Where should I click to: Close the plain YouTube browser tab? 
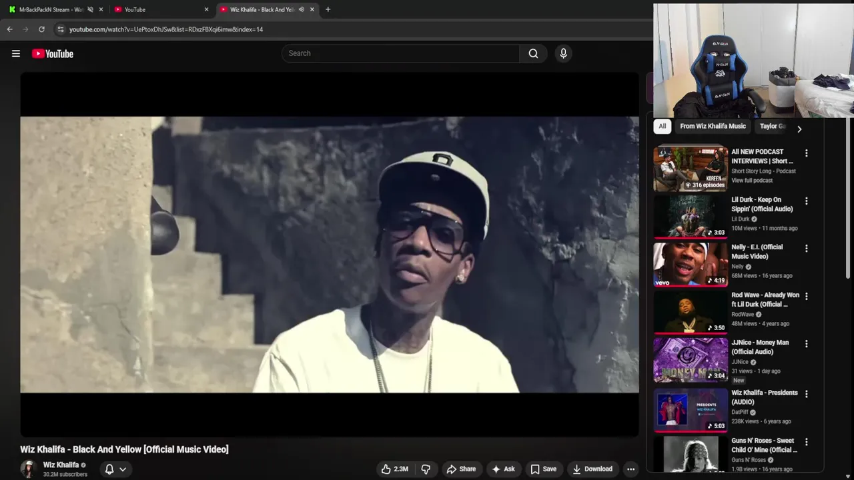206,9
